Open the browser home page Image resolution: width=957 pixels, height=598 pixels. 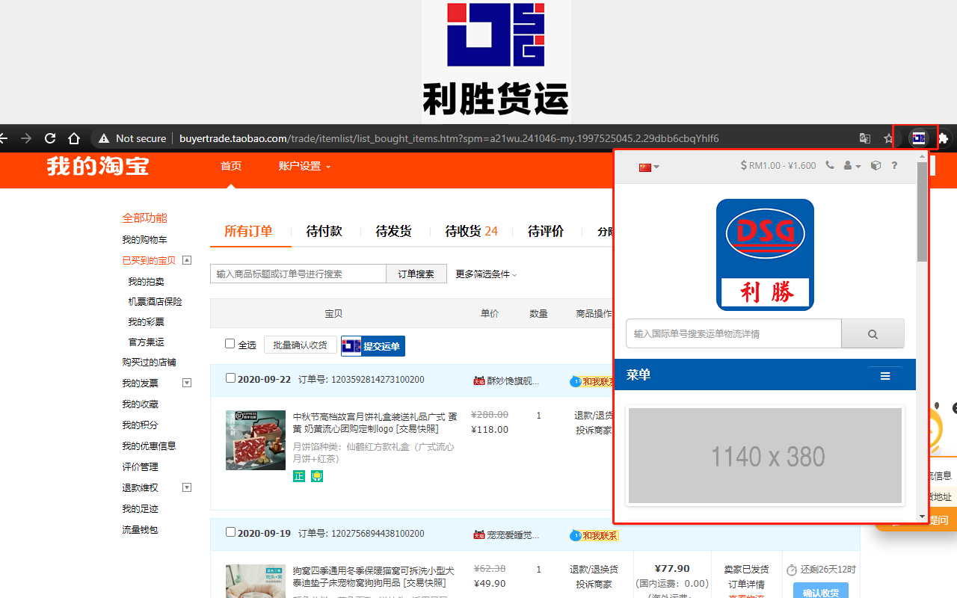73,138
